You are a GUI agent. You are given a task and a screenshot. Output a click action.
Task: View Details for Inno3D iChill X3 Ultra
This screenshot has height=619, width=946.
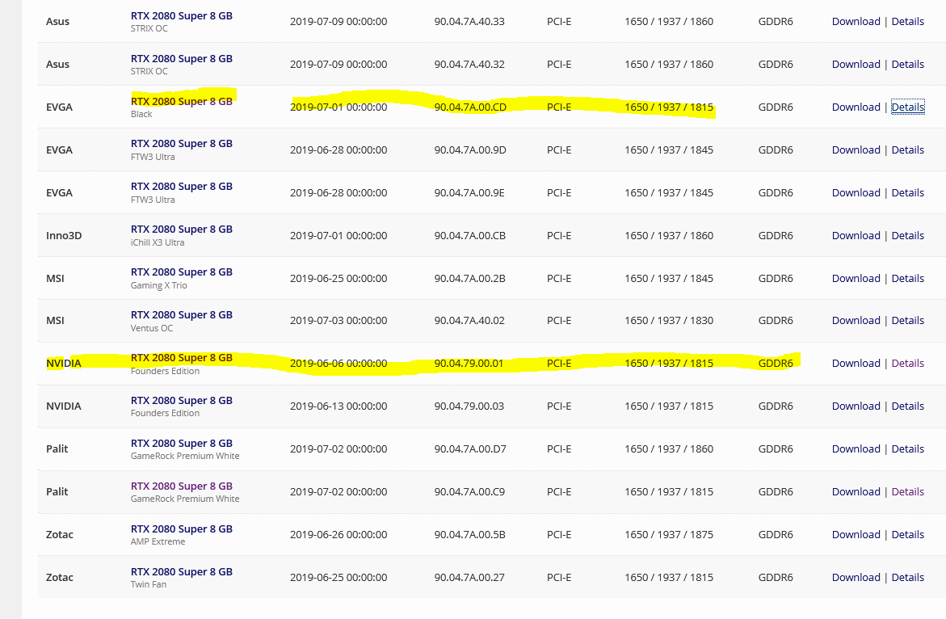click(907, 236)
